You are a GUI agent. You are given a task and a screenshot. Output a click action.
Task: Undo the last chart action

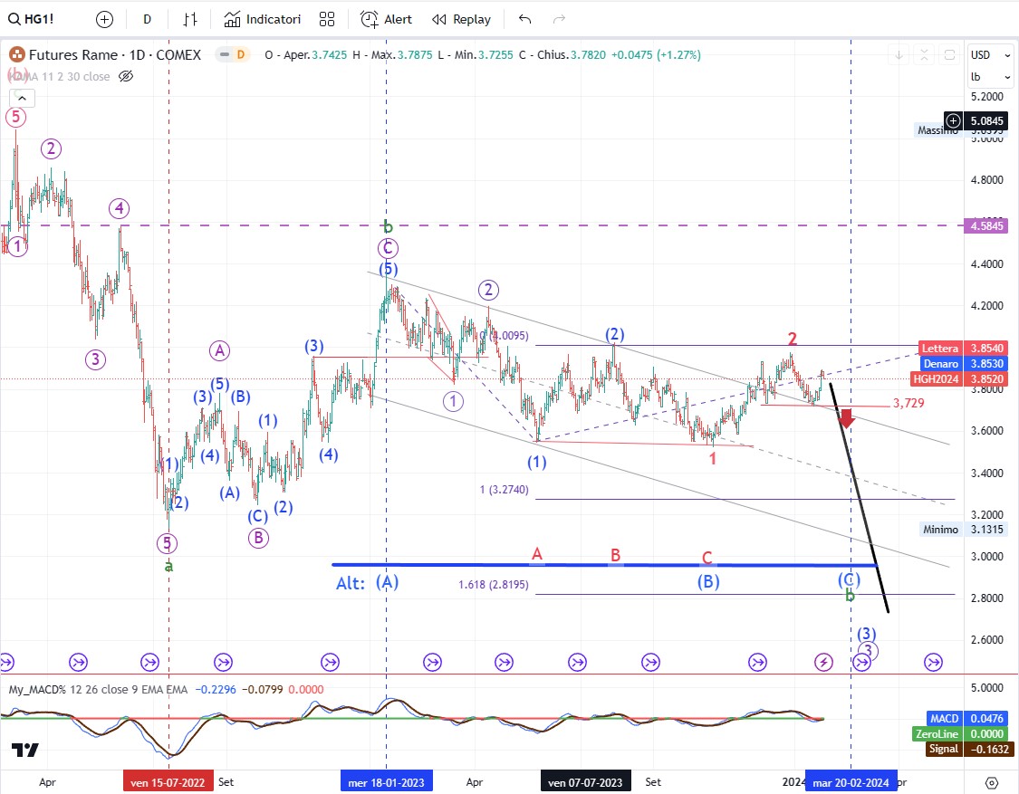[525, 20]
